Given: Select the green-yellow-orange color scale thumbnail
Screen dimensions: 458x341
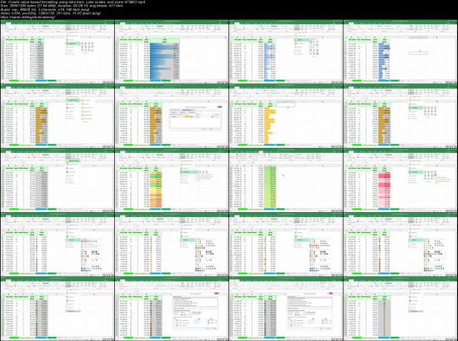Looking at the screenshot, I should pyautogui.click(x=172, y=180).
